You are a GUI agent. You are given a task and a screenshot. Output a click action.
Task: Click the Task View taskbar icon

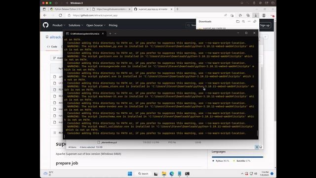(x=156, y=174)
